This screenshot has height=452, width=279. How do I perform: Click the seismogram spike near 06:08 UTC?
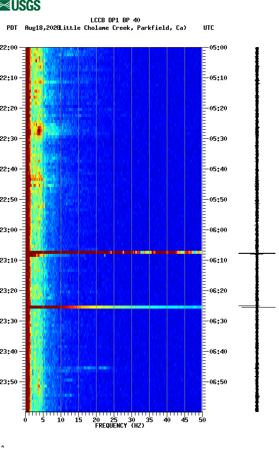[257, 253]
